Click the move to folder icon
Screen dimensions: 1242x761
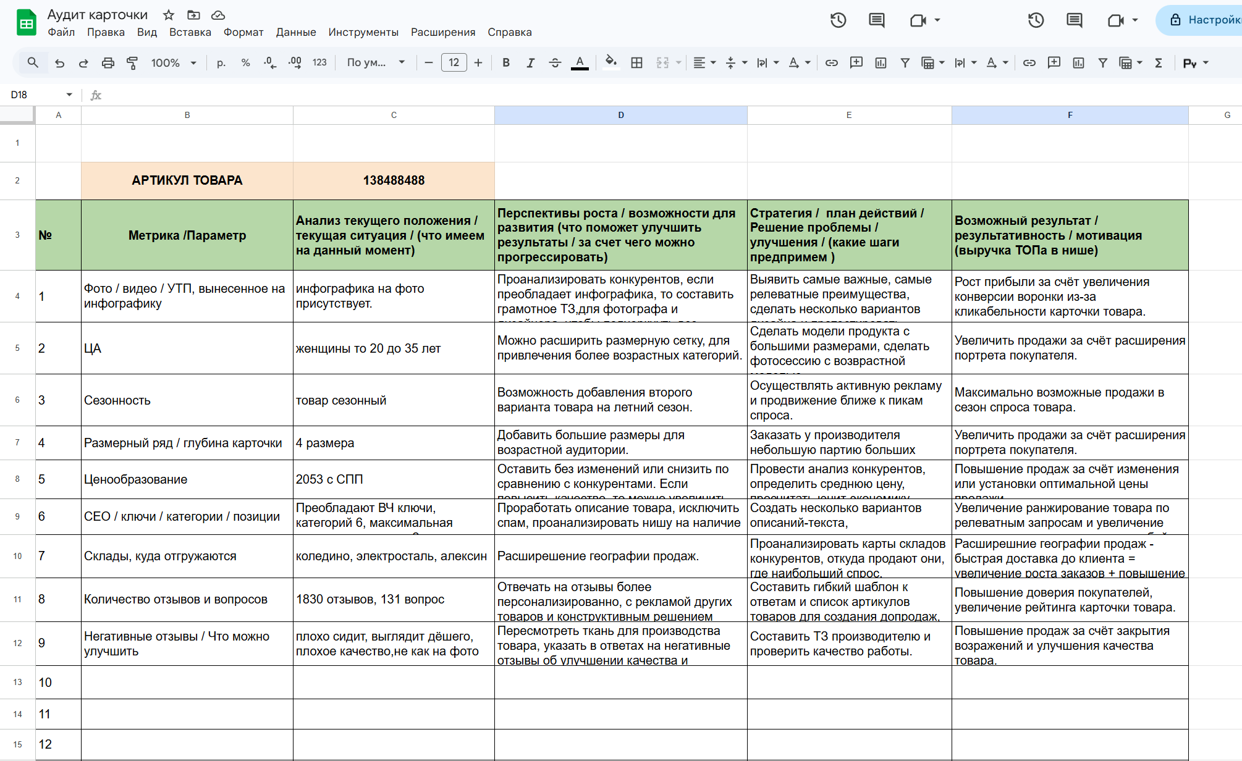coord(193,15)
